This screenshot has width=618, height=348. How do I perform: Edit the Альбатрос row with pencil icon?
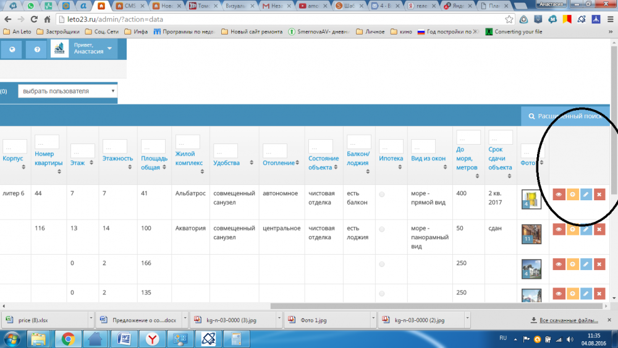tap(586, 194)
